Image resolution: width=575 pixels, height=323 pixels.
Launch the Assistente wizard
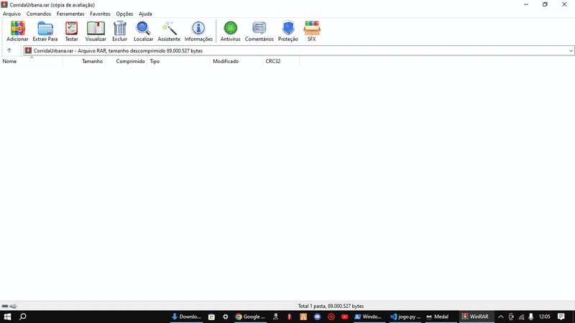tap(169, 30)
